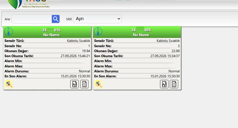The width and height of the screenshot is (238, 128).
Task: Click Normal alarm status on 498 card
Action: [x=174, y=71]
